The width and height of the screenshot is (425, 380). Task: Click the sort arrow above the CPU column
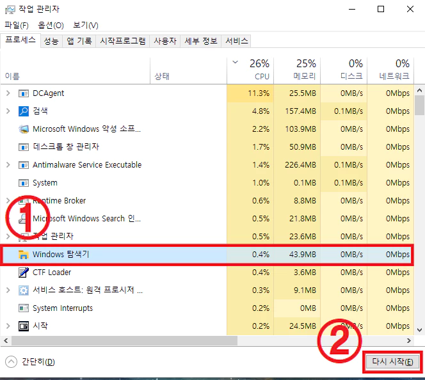point(236,62)
